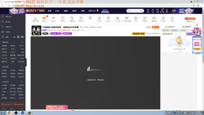This screenshot has height=115, width=204.
Task: Expand the 视频 dropdown menu
Action: tap(66, 11)
